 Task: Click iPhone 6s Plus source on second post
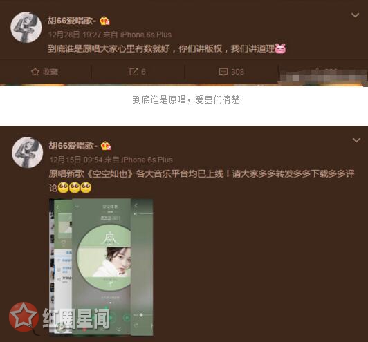(147, 160)
